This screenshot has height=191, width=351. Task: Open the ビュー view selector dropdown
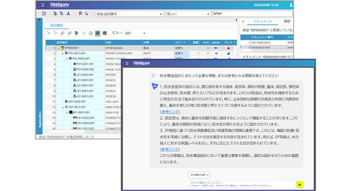point(144,34)
